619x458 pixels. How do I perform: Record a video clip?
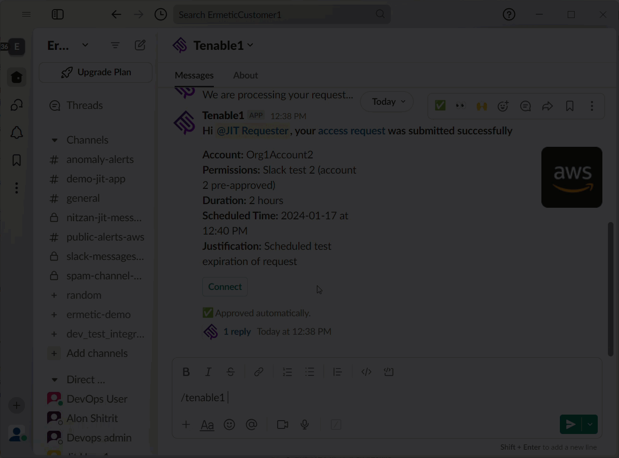pos(283,424)
